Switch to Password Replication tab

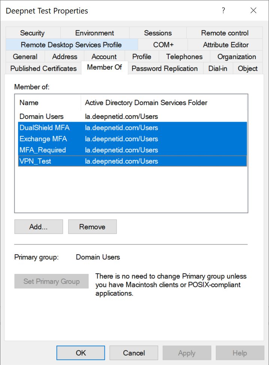click(164, 68)
